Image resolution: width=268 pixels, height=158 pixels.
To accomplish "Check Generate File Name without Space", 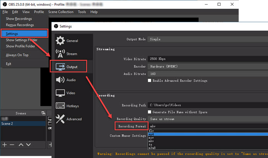I will (150, 112).
